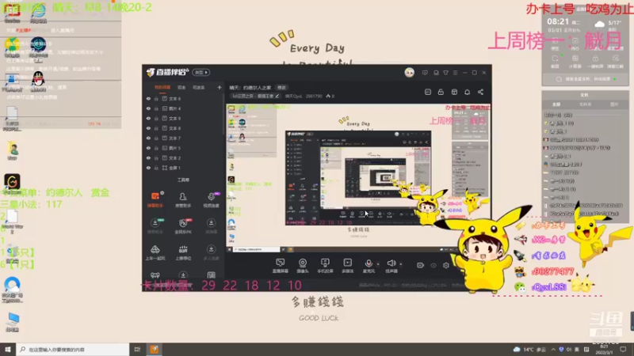Open Task View on the taskbar
This screenshot has width=634, height=356.
tap(137, 349)
